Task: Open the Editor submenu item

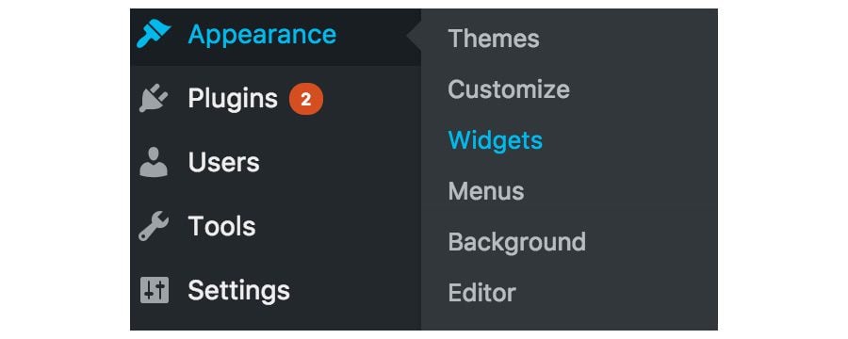Action: click(x=481, y=293)
